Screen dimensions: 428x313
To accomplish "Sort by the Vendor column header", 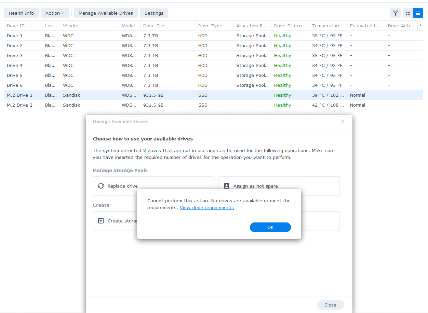I will [x=89, y=26].
